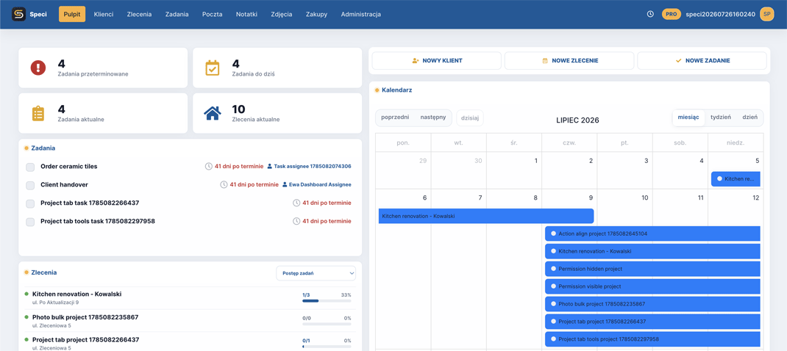Click the NOWE ZADANIE button
This screenshot has width=787, height=351.
pyautogui.click(x=702, y=61)
